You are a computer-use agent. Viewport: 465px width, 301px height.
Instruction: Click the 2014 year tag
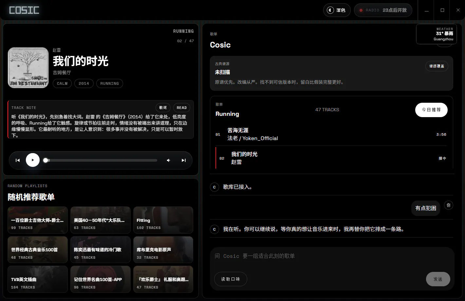84,83
